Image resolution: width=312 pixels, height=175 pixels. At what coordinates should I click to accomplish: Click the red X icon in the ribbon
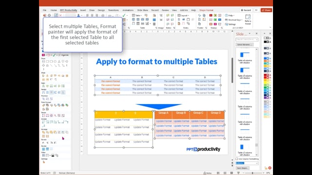60,15
